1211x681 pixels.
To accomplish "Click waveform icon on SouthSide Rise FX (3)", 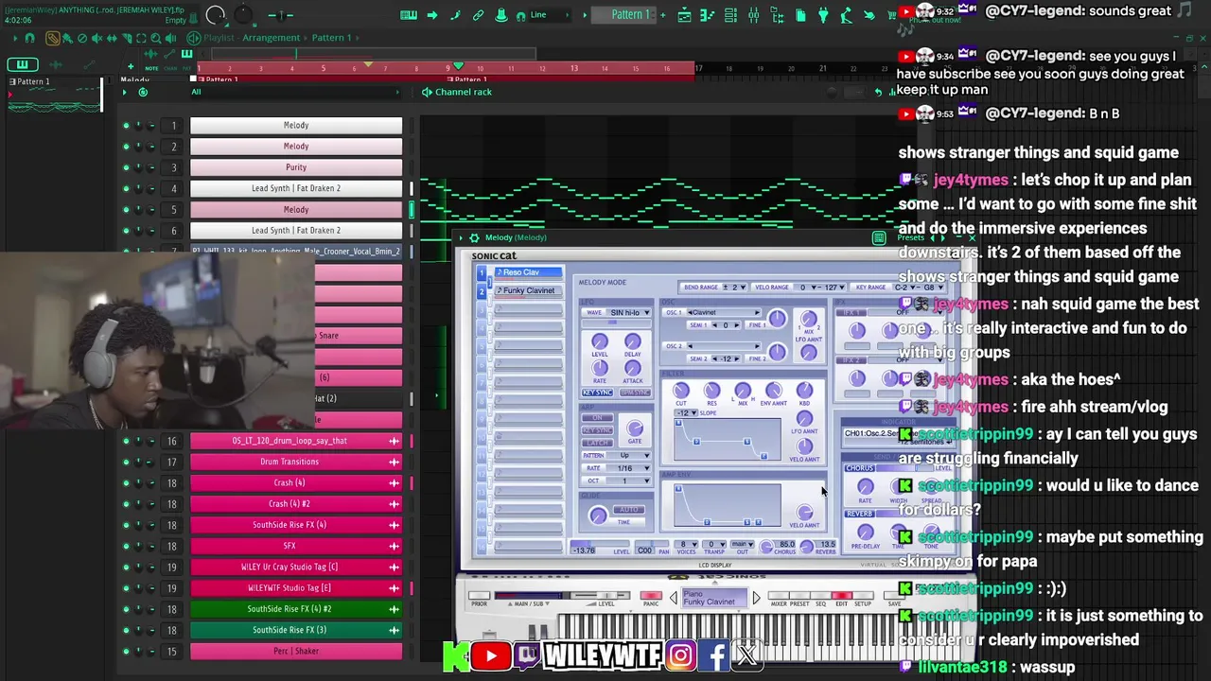I will [394, 630].
